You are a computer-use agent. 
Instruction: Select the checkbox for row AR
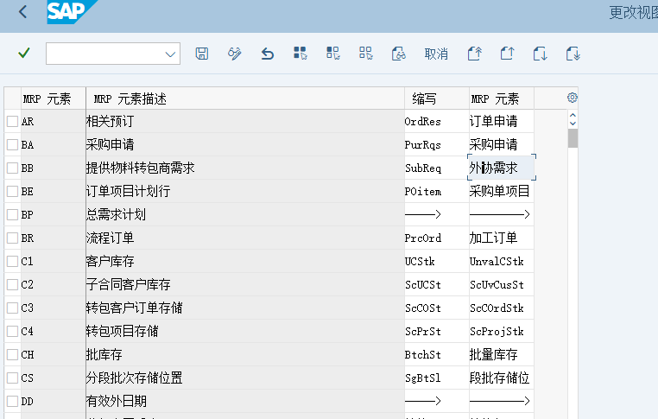[12, 122]
